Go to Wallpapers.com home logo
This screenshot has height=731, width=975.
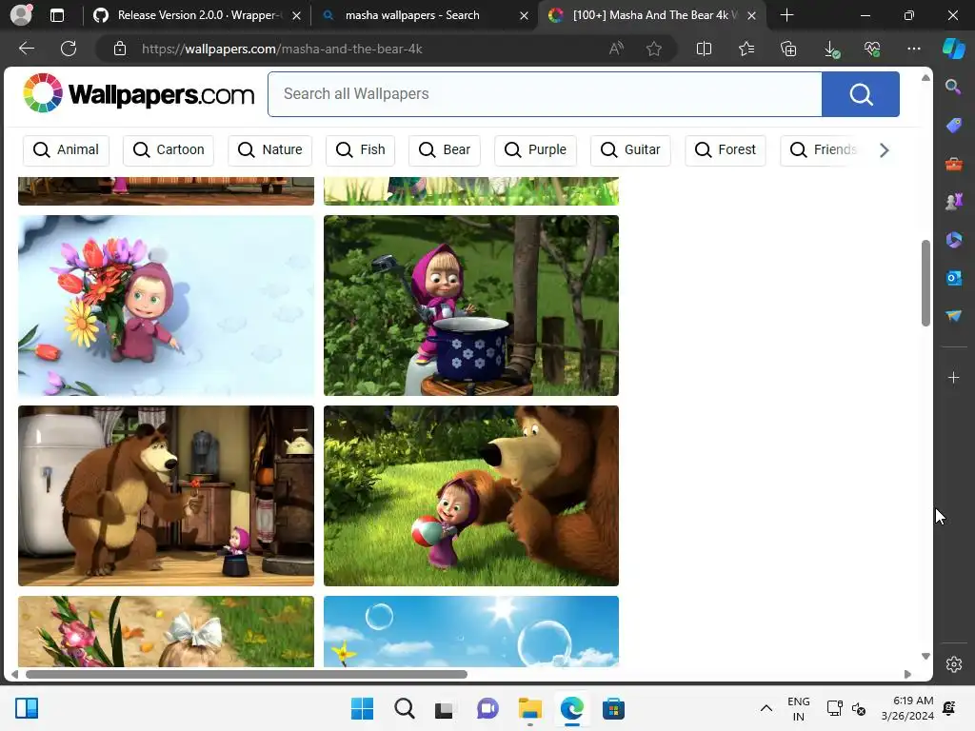pos(138,94)
